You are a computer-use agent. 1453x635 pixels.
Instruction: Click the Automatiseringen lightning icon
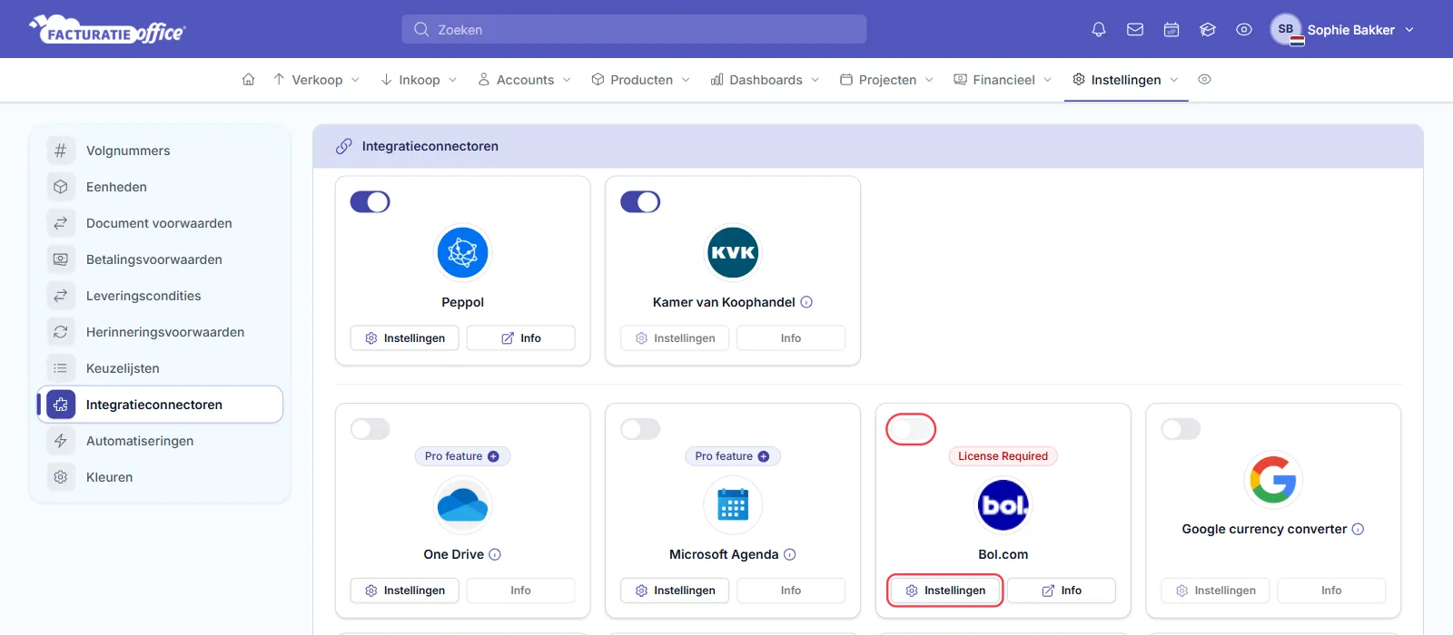point(61,441)
